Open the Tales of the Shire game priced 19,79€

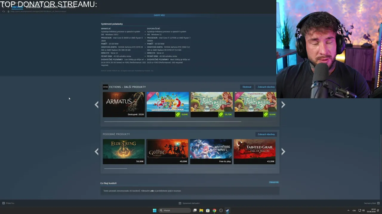212,104
